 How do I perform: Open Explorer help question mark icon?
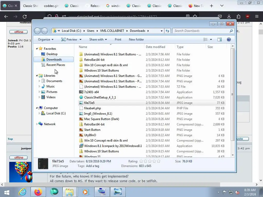(x=229, y=40)
